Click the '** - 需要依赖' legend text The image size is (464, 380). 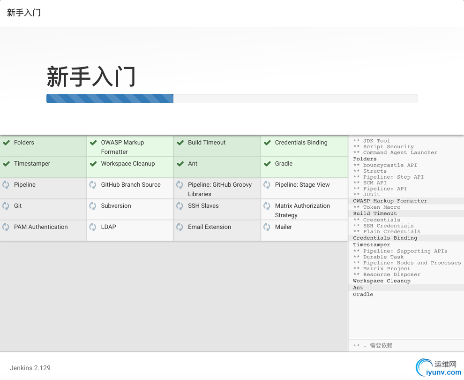click(x=373, y=346)
